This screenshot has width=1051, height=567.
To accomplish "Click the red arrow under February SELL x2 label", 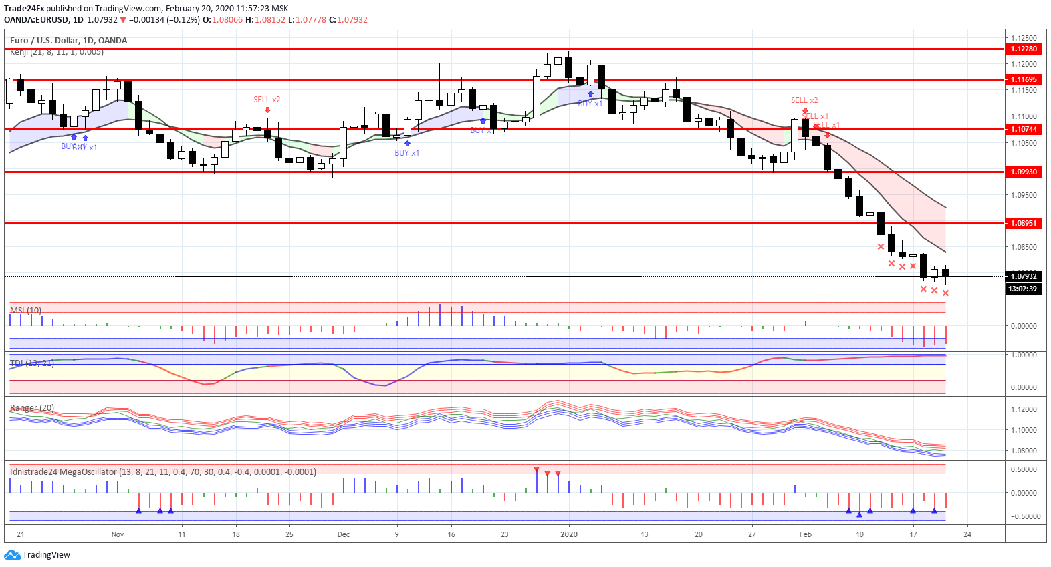I will [x=805, y=110].
